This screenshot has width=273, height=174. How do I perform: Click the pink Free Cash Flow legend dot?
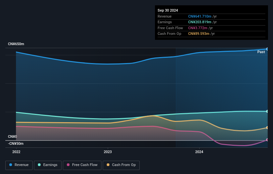coord(68,165)
